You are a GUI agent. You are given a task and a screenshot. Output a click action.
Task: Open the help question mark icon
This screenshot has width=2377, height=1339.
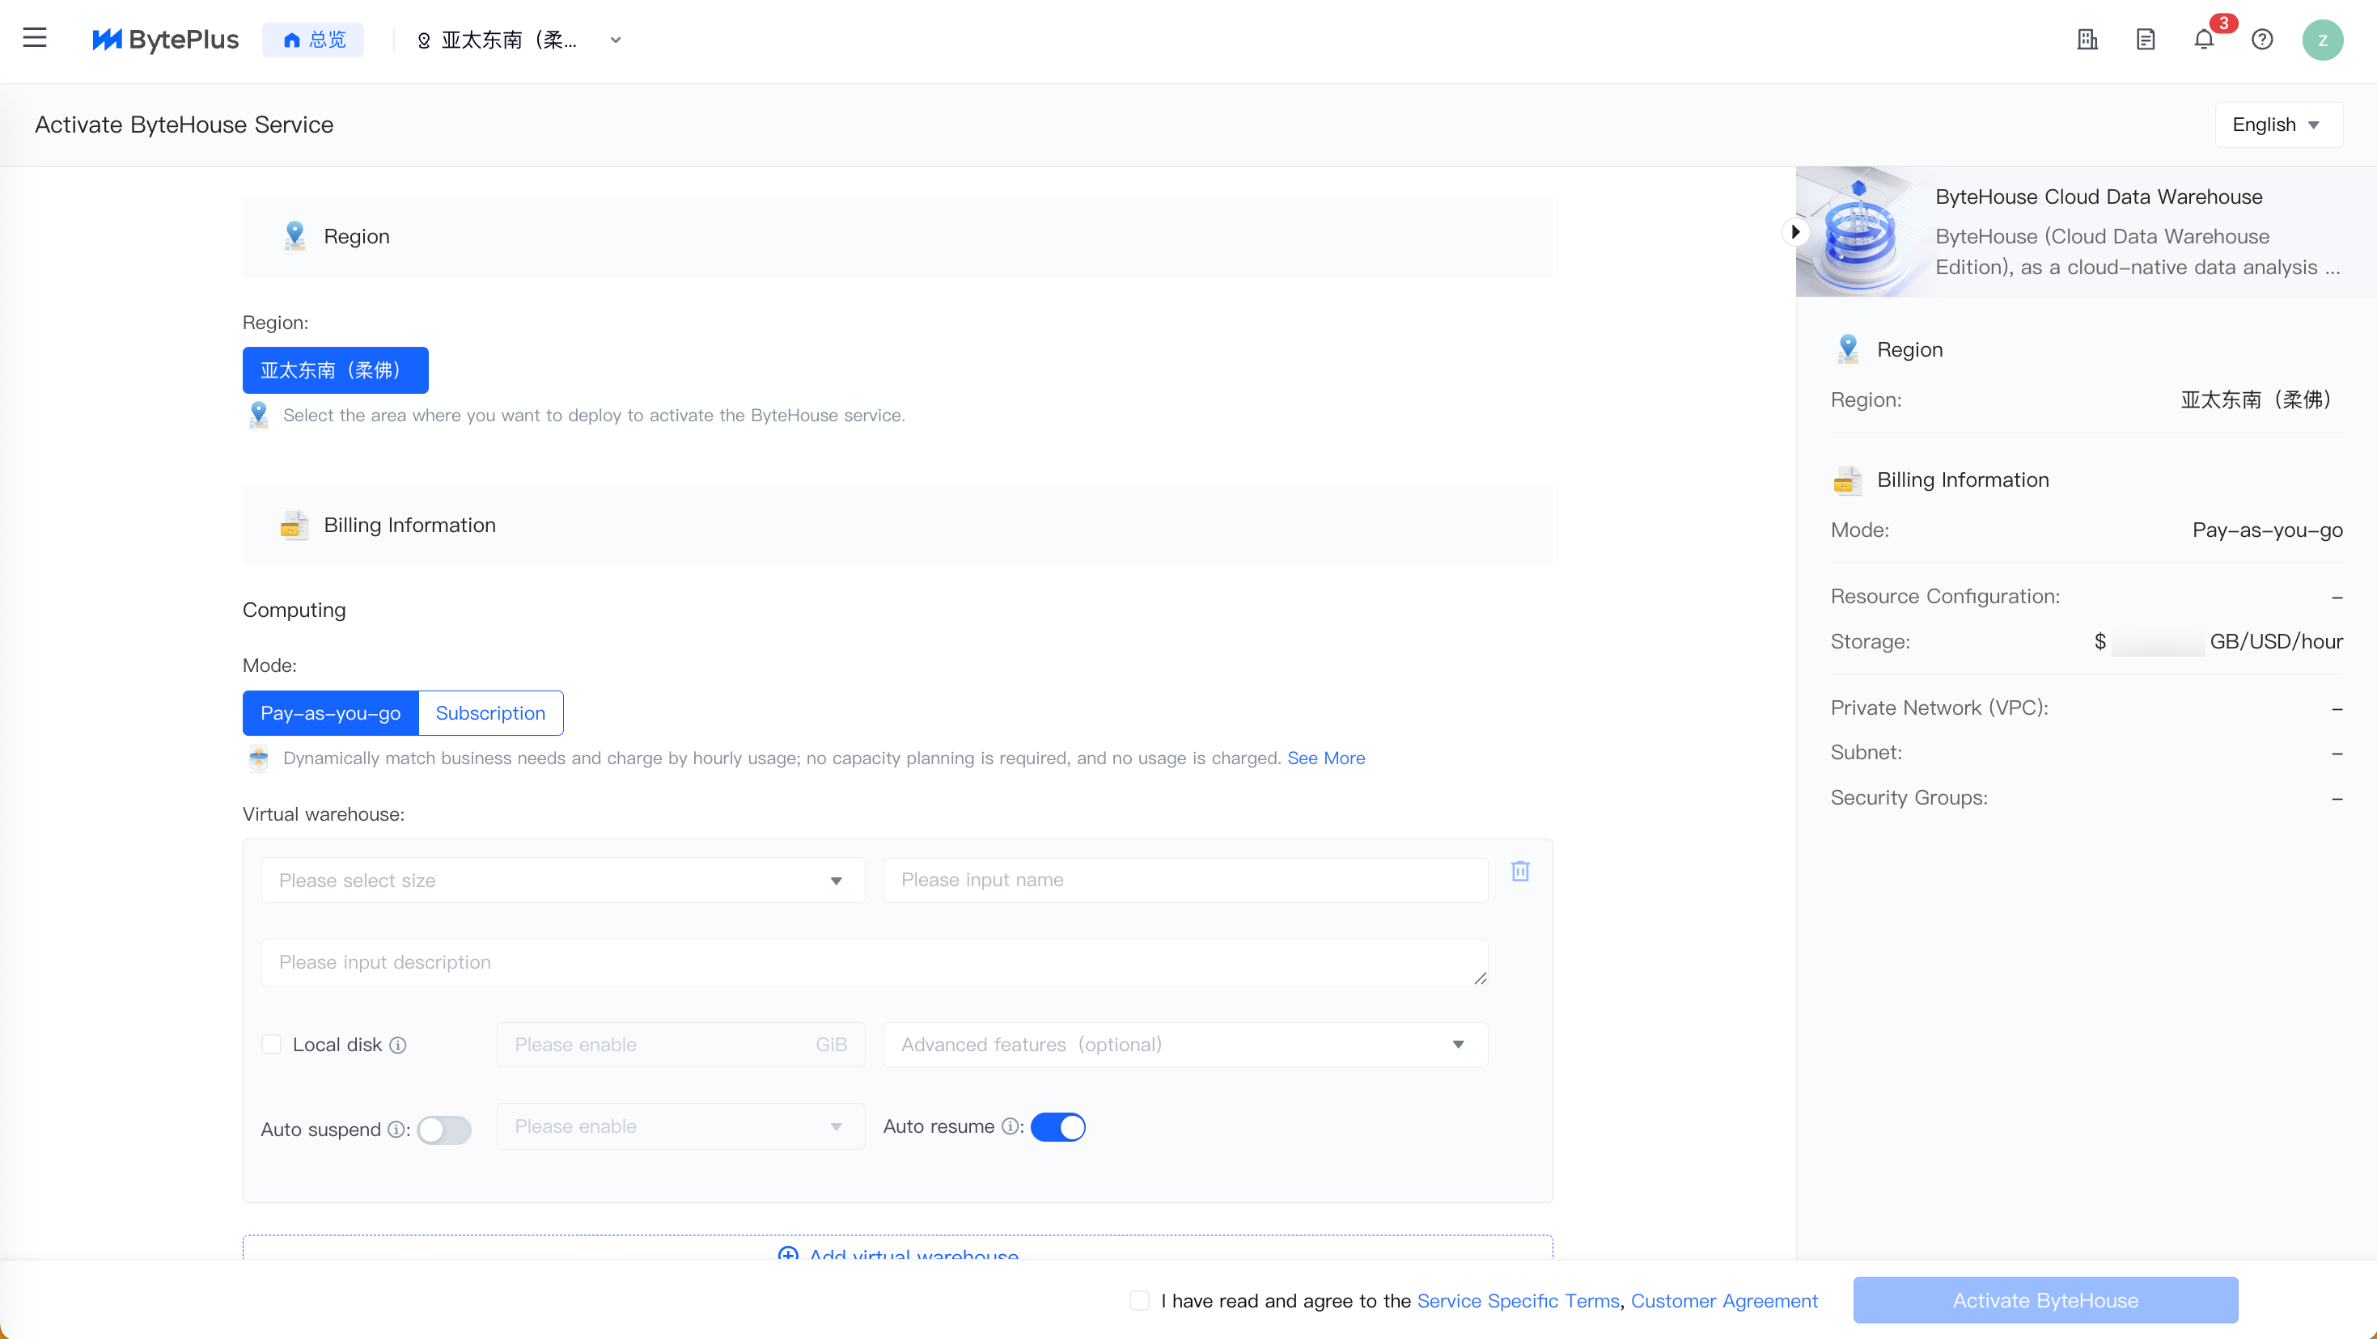(x=2261, y=40)
